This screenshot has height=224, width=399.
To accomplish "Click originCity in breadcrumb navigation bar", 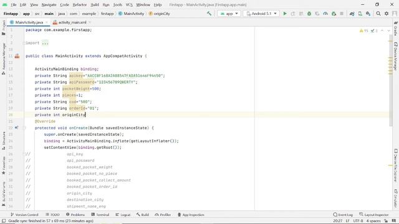I will [x=160, y=14].
